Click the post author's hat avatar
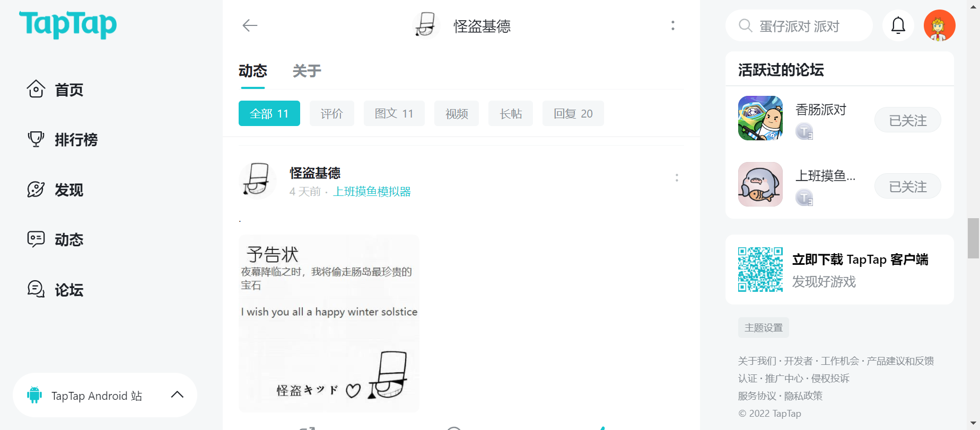980x430 pixels. click(257, 180)
